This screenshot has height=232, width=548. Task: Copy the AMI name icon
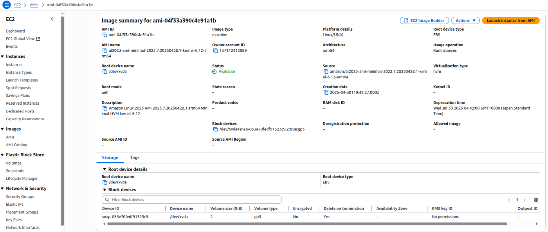(105, 51)
